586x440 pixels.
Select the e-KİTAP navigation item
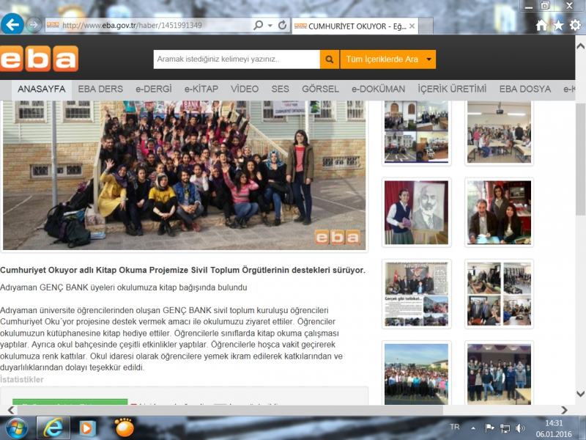[x=201, y=89]
